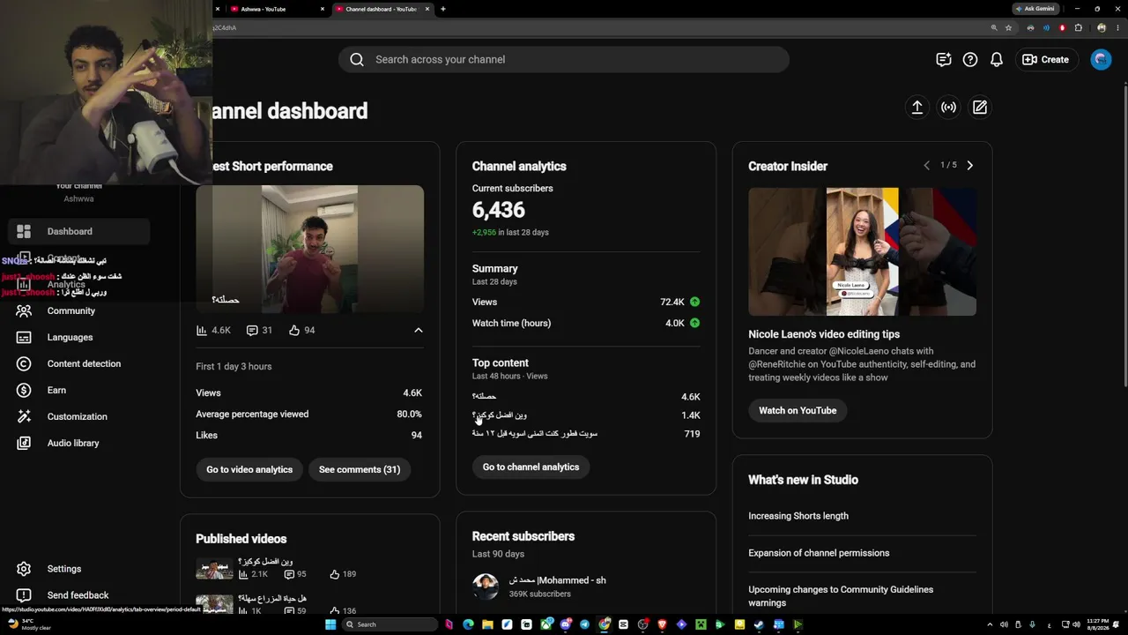
Task: Open the File Explorer taskbar icon
Action: (487, 624)
